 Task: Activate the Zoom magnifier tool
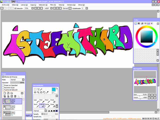[38, 92]
